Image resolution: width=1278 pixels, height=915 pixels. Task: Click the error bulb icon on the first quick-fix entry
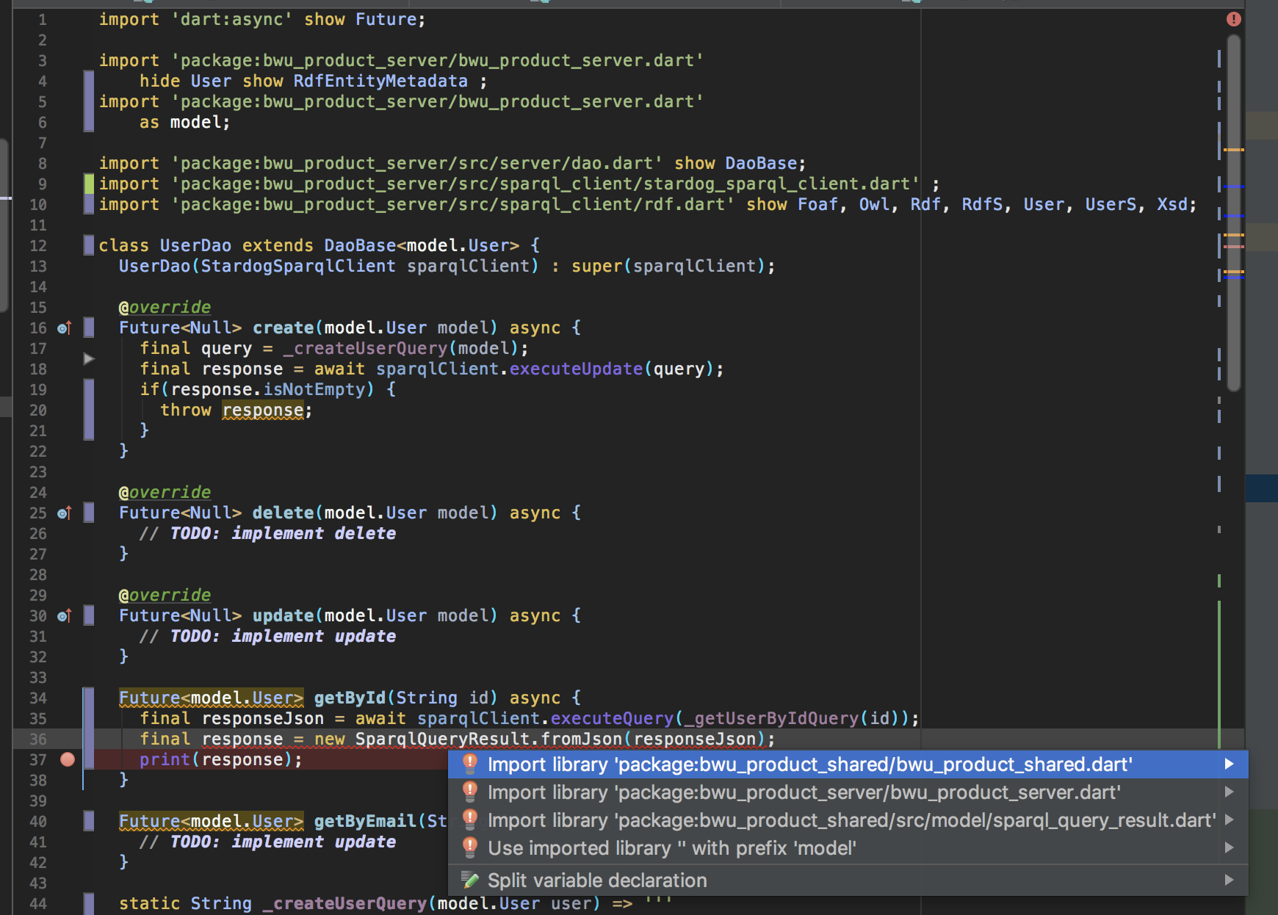tap(470, 764)
